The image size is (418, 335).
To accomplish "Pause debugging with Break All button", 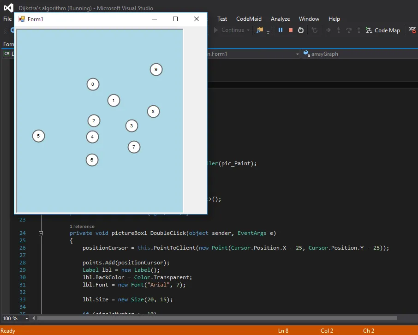I will pos(280,30).
